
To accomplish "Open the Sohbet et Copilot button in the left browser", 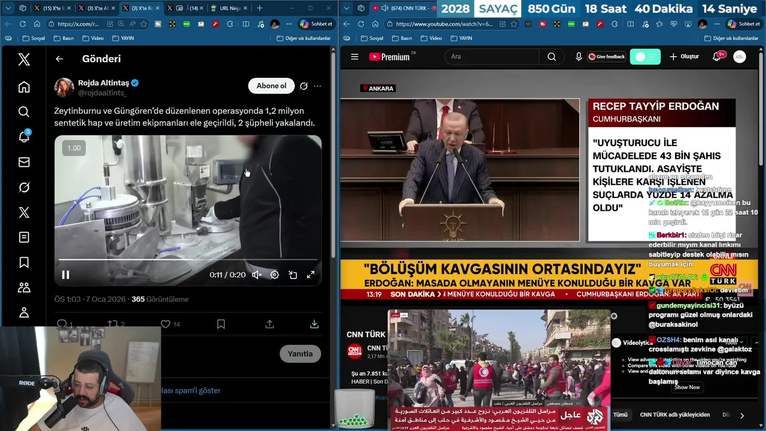I will point(315,24).
